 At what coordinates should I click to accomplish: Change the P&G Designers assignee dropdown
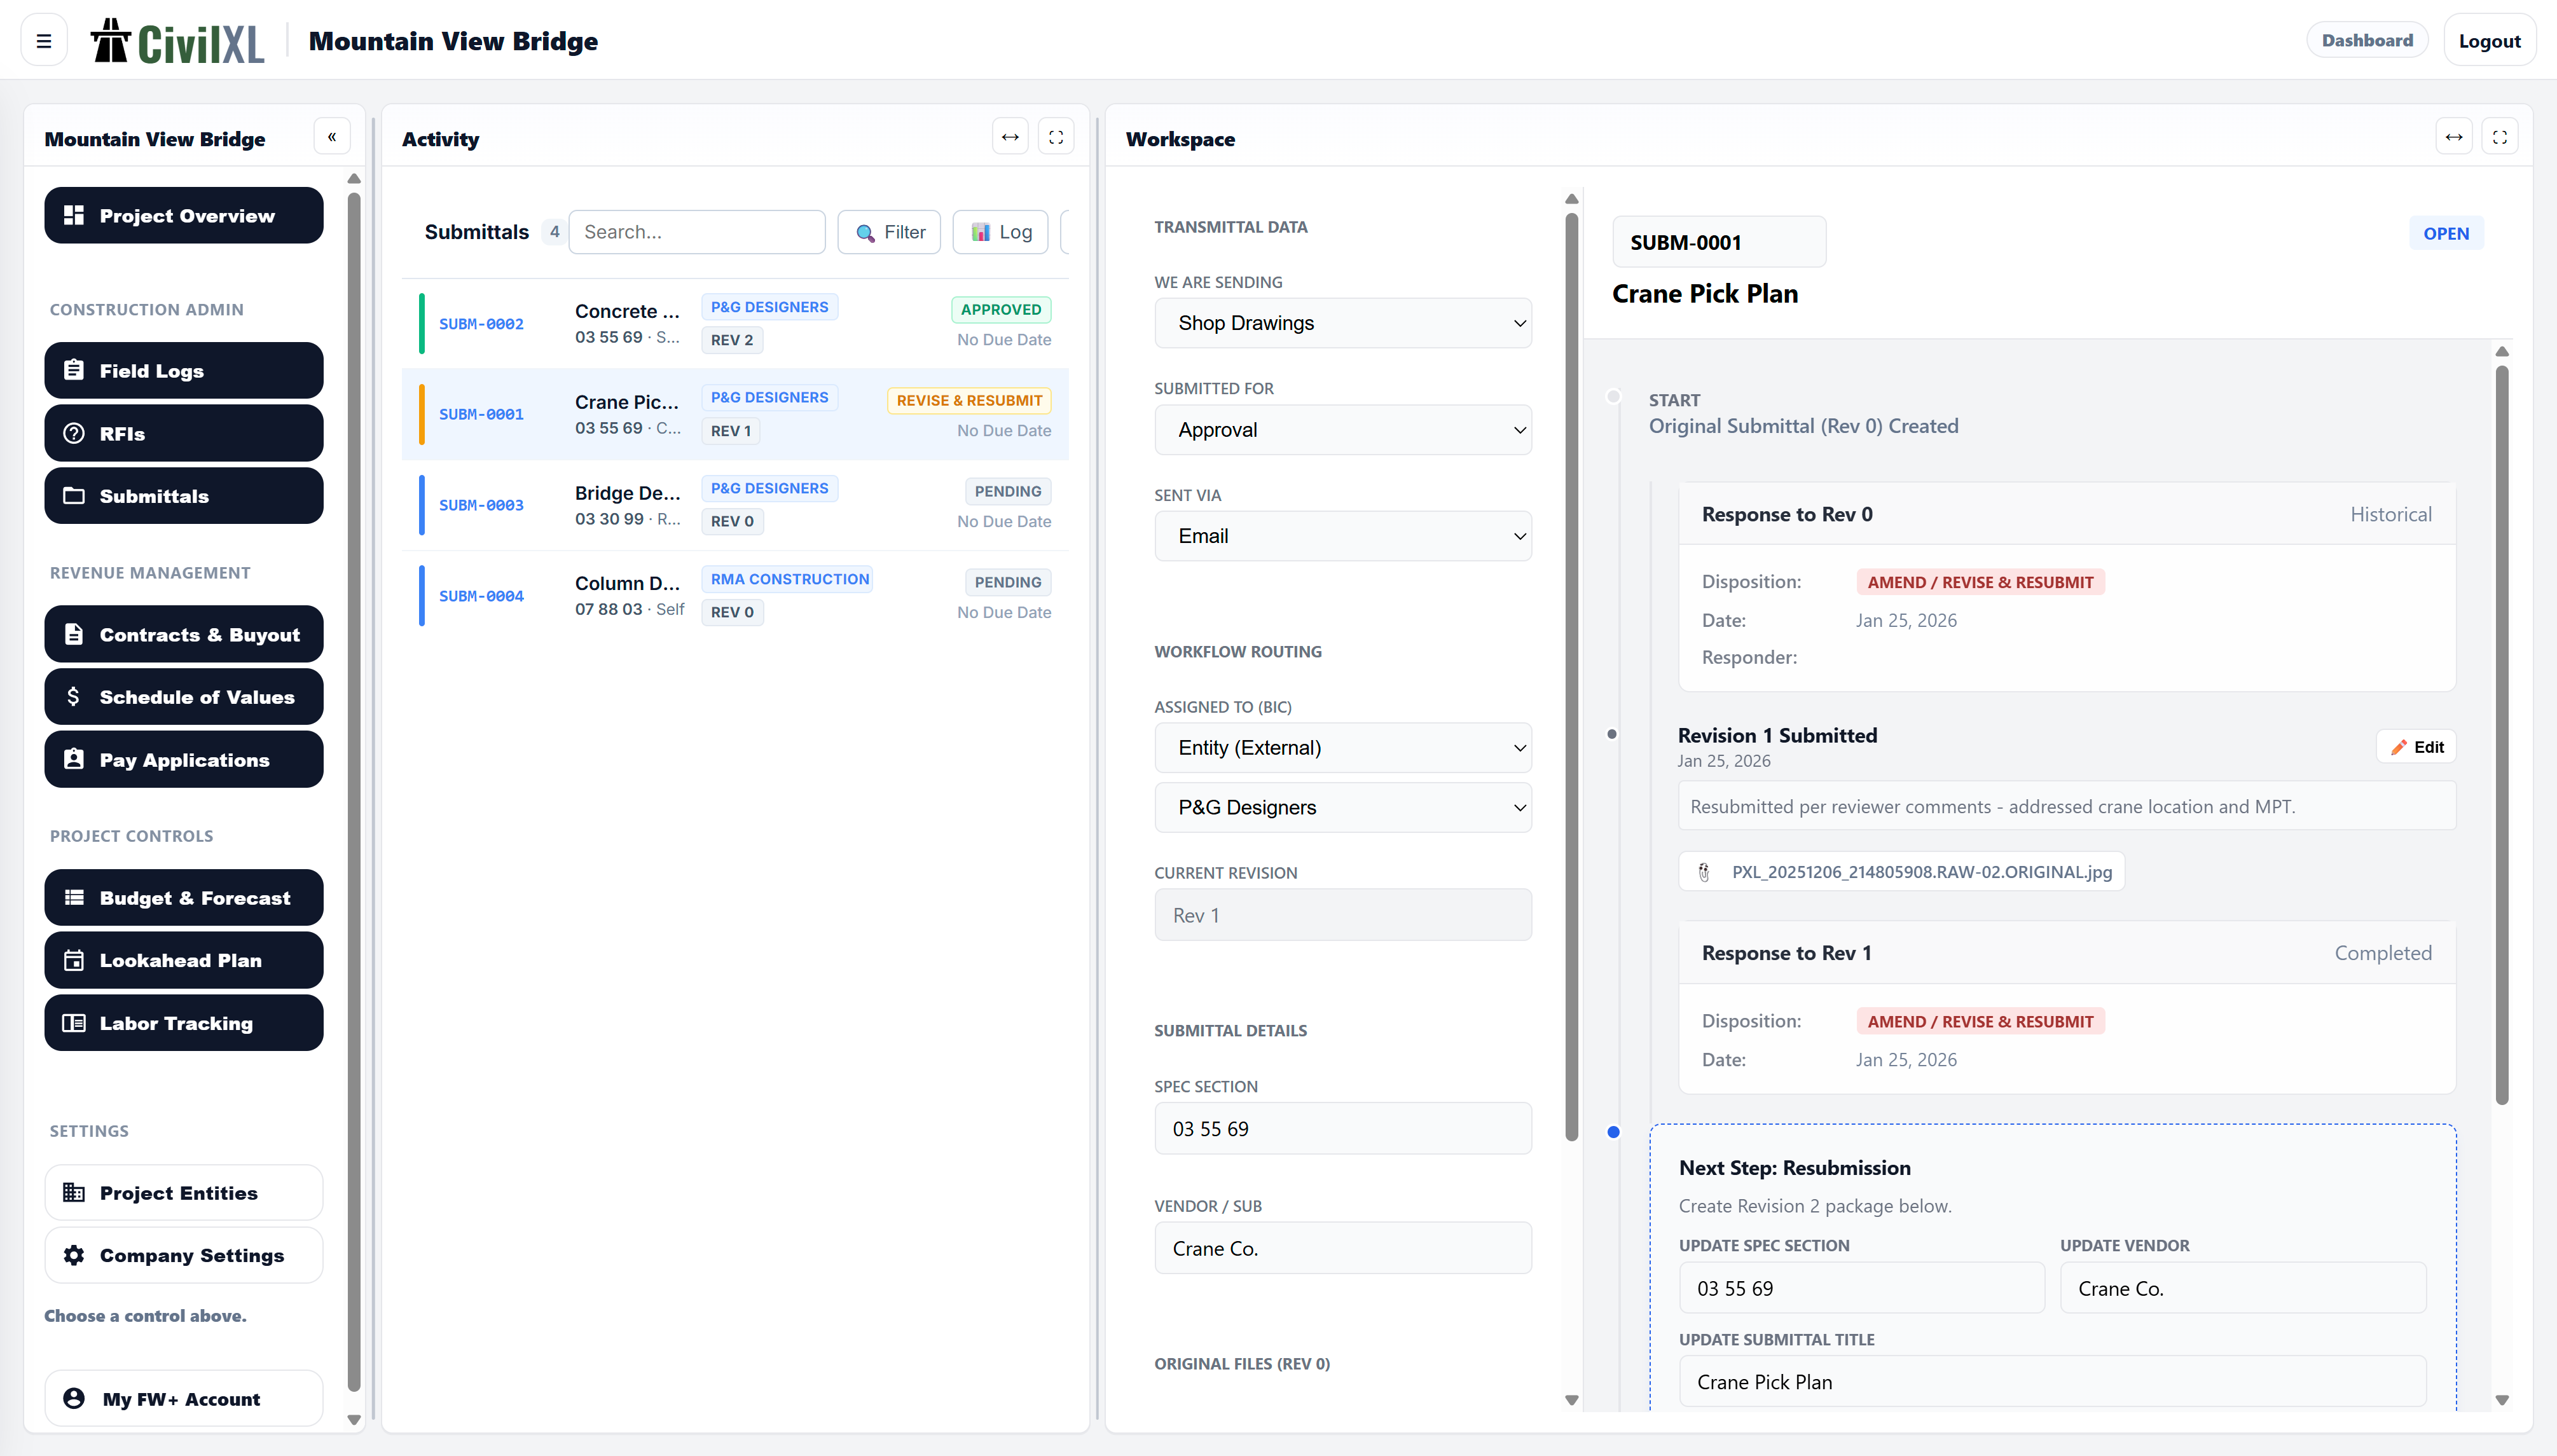point(1342,807)
